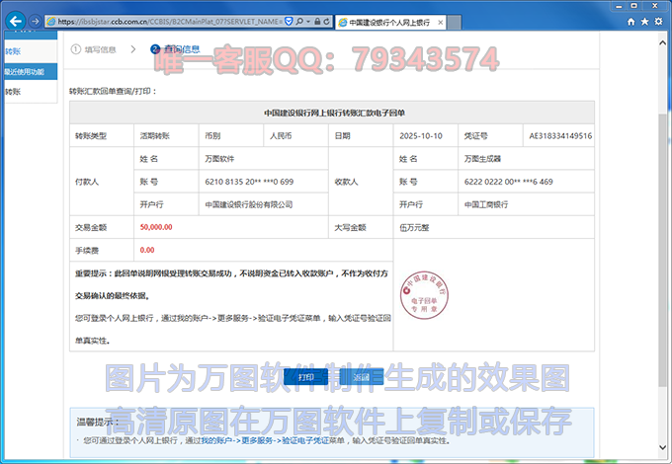This screenshot has width=672, height=464.
Task: Click the browser Back arrow button
Action: click(15, 21)
